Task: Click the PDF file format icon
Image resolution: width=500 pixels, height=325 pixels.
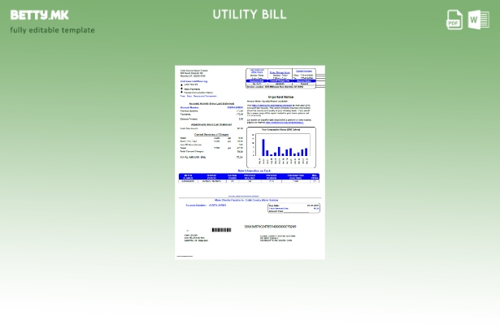Action: point(454,20)
